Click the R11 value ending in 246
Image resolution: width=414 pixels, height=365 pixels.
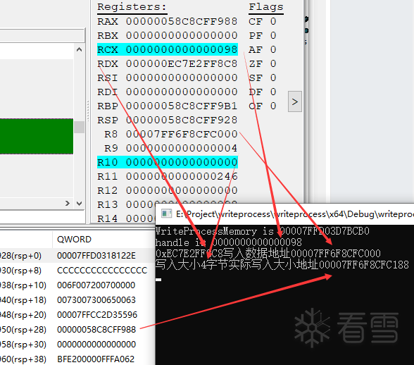click(182, 177)
